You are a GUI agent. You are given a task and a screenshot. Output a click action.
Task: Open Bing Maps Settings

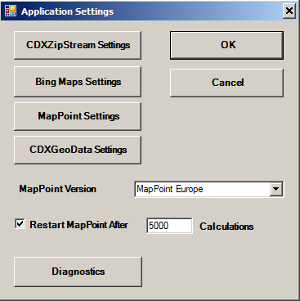(x=78, y=82)
